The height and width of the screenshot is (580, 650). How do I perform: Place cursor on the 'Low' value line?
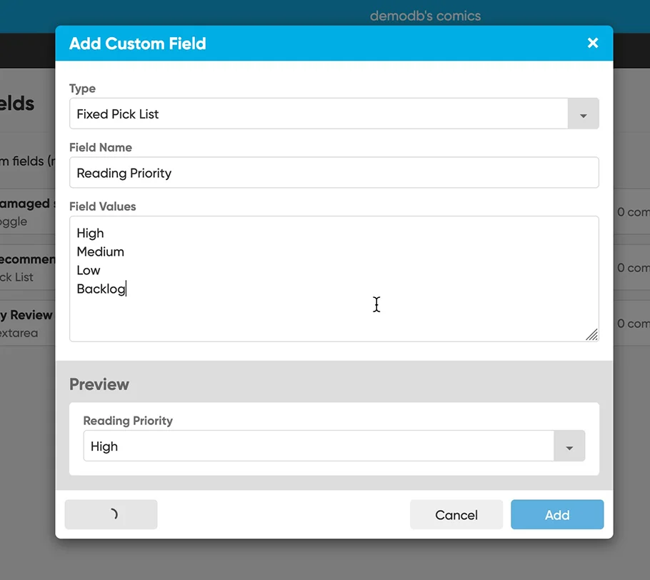89,271
